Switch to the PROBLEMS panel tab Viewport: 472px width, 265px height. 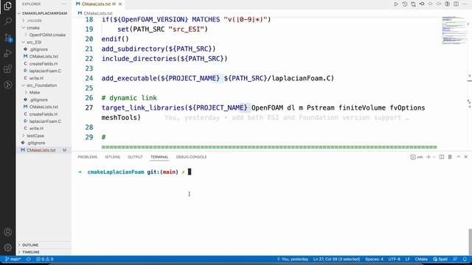coord(88,157)
